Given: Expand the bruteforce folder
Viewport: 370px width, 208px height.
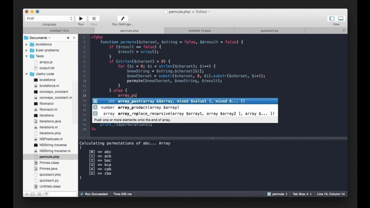Looking at the screenshot, I should tap(26, 44).
